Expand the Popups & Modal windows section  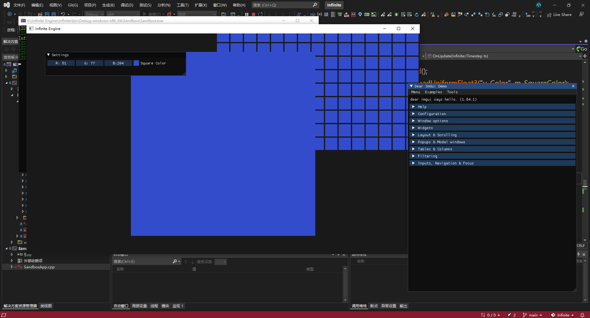pos(492,142)
